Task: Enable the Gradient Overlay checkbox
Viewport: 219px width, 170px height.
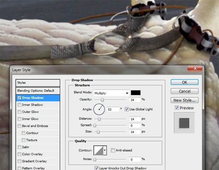Action: (19, 161)
